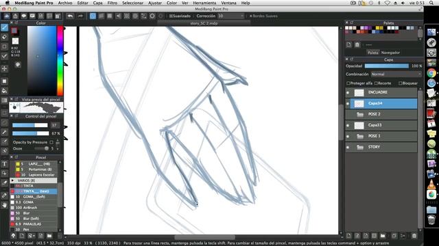The width and height of the screenshot is (439, 246).
Task: Open the Herramienta menu
Action: [204, 3]
